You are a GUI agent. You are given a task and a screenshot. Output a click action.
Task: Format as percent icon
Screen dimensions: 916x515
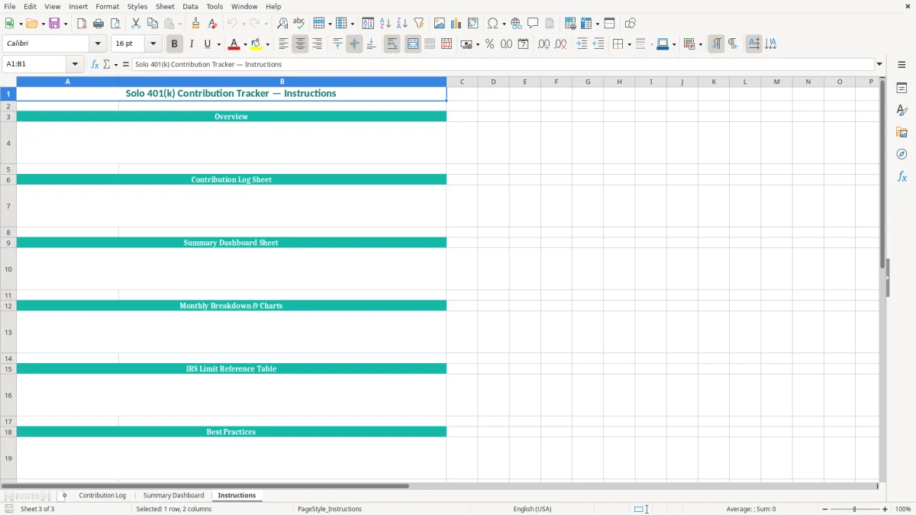pos(489,44)
